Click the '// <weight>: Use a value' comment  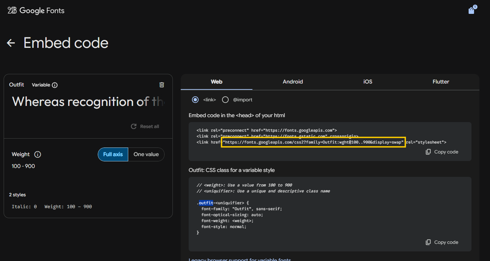tap(244, 185)
